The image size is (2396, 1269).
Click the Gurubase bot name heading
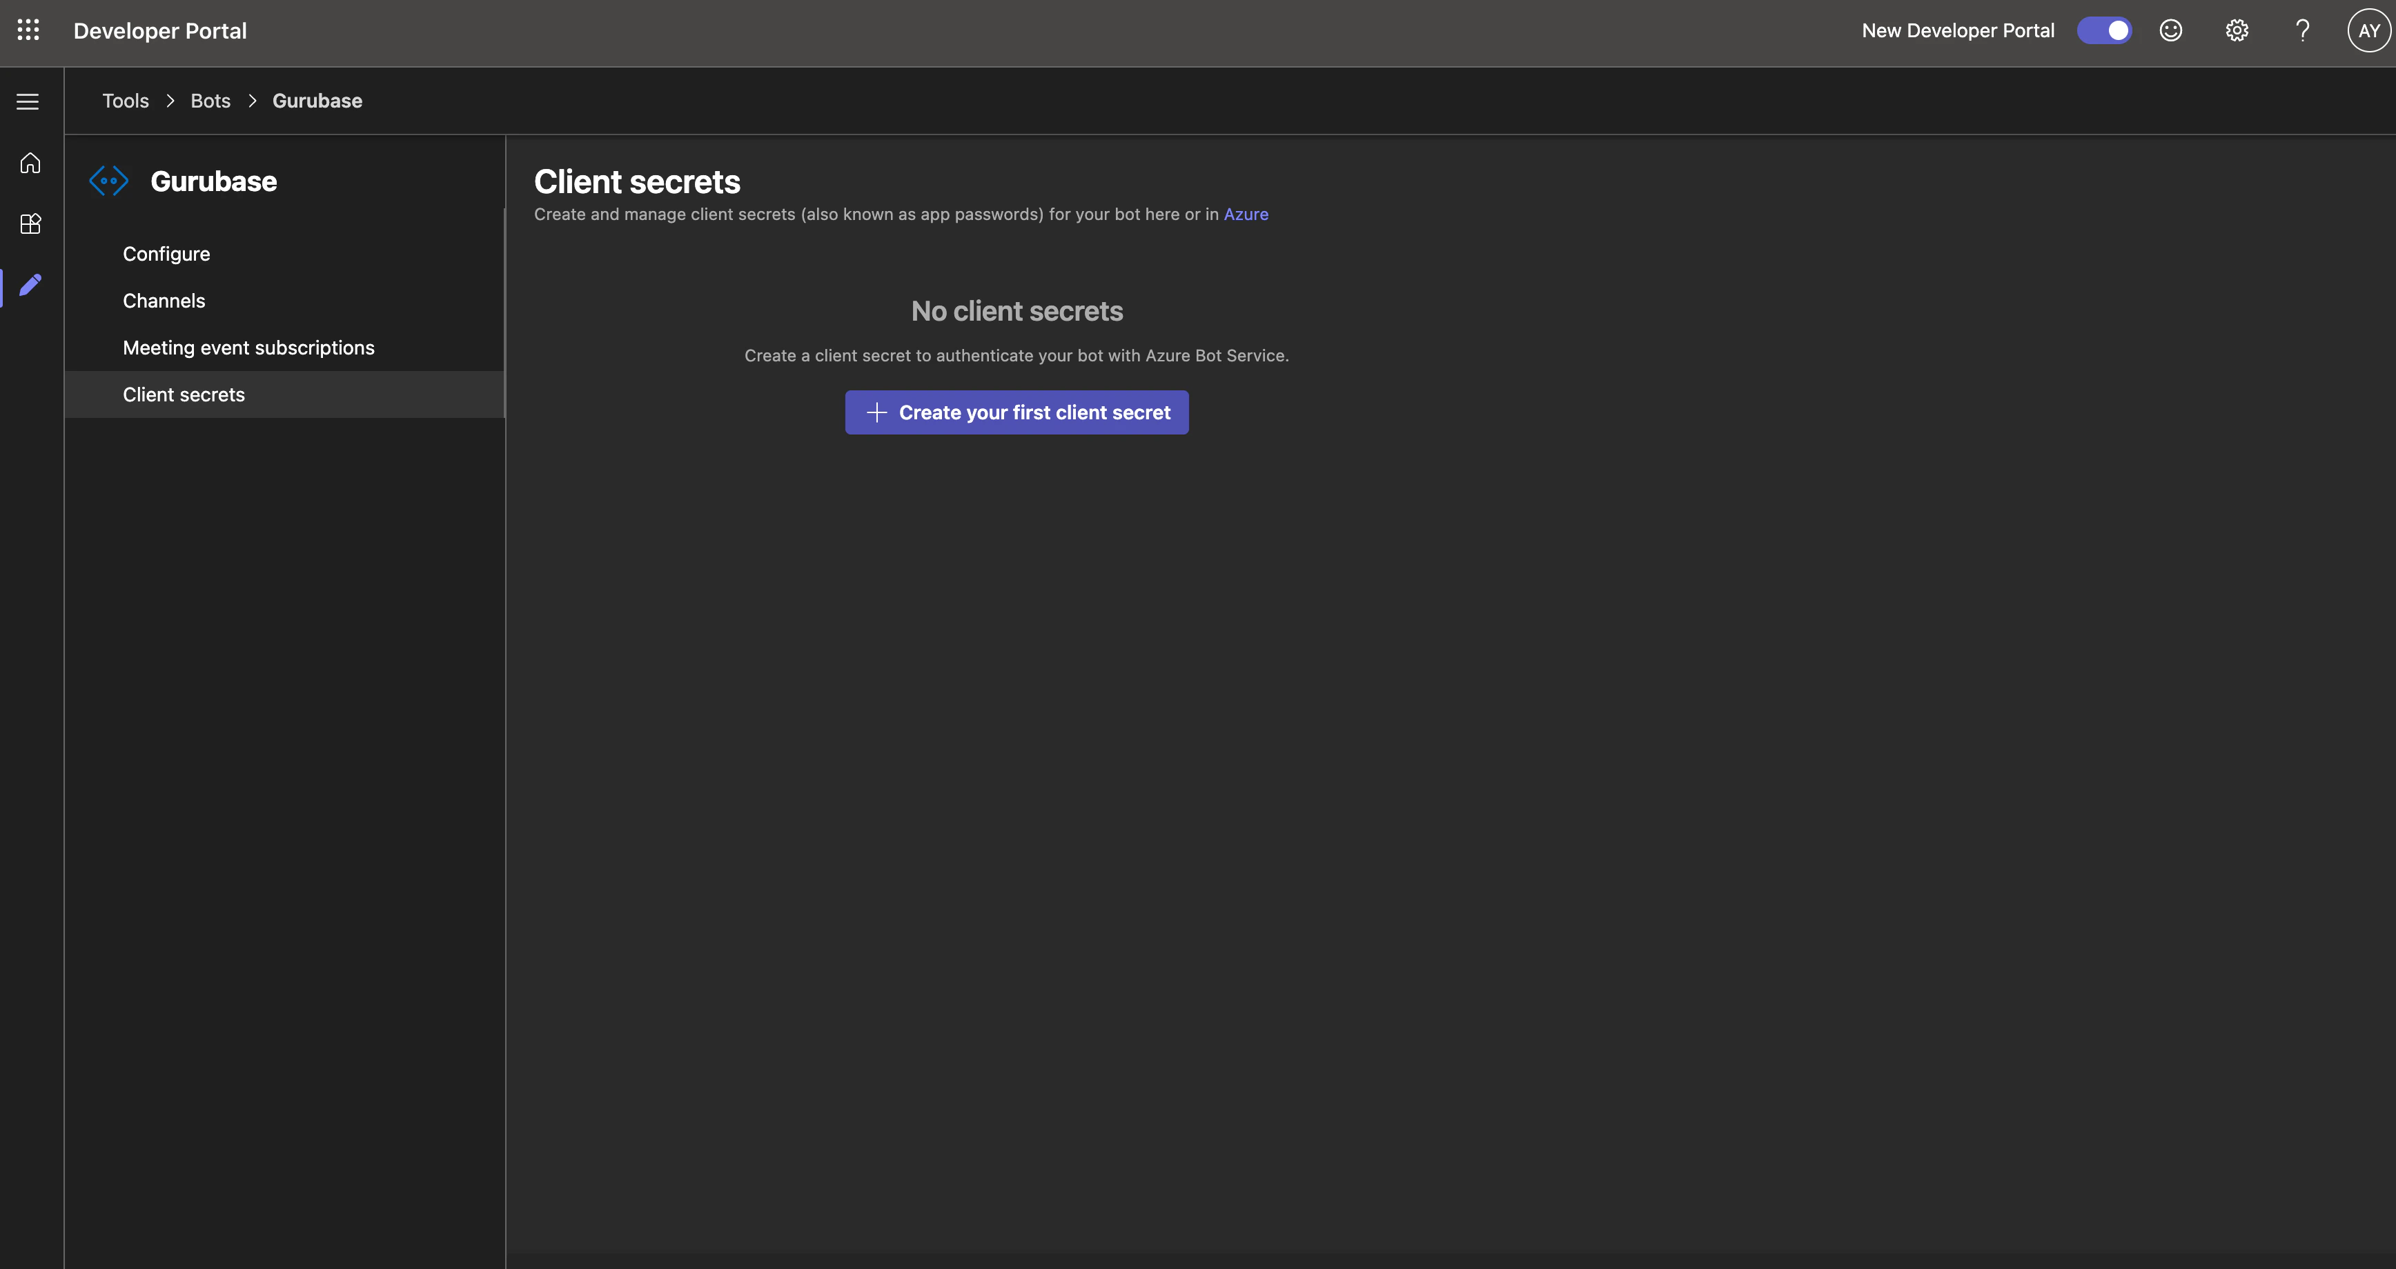tap(214, 181)
